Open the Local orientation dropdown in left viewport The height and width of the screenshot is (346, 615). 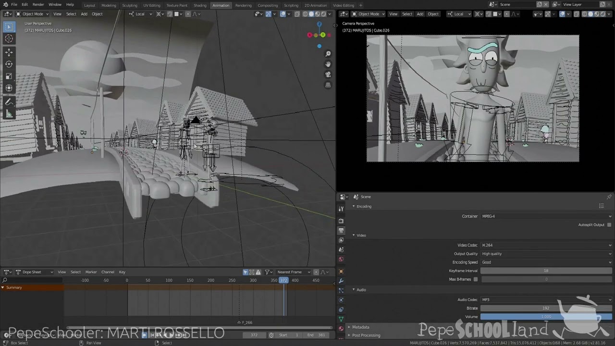coord(141,14)
